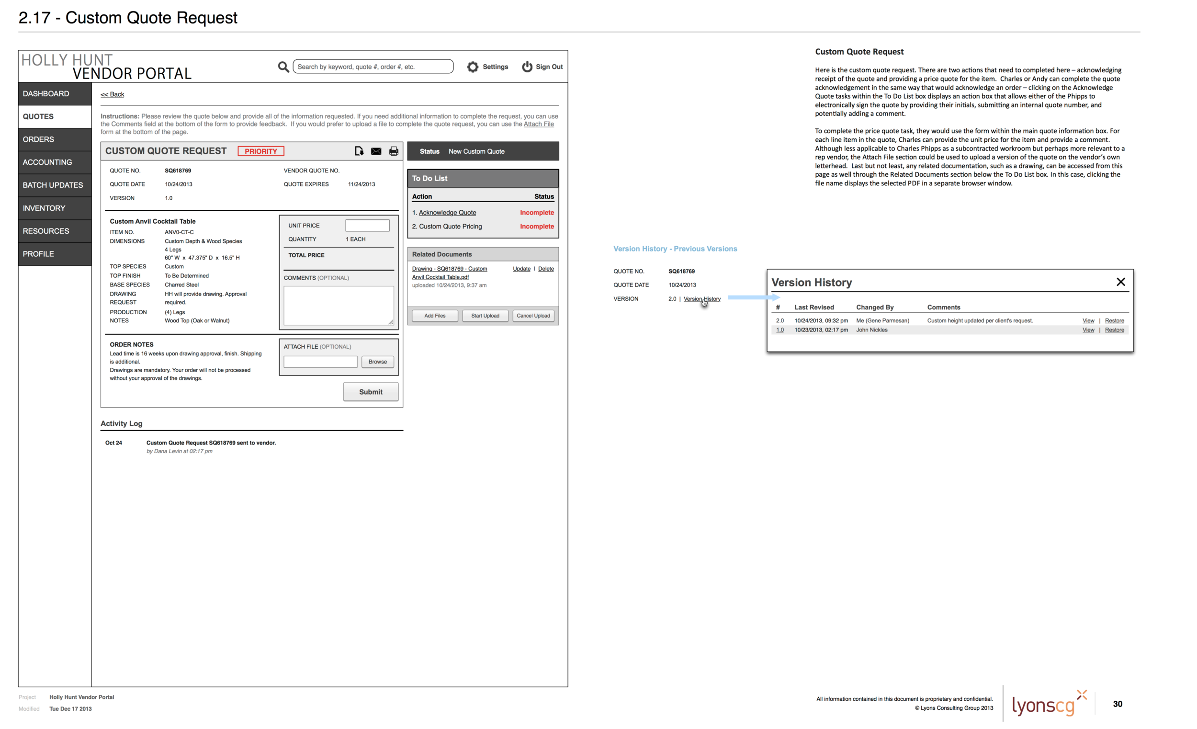Delete the Anvil Cocktail Table drawing
The height and width of the screenshot is (729, 1197).
[545, 269]
